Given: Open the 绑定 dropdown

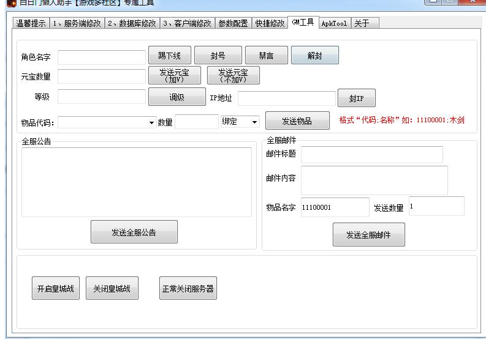Looking at the screenshot, I should (255, 122).
